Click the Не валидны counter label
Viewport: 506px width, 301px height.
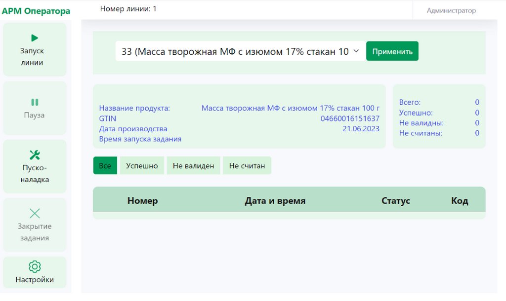(x=421, y=123)
